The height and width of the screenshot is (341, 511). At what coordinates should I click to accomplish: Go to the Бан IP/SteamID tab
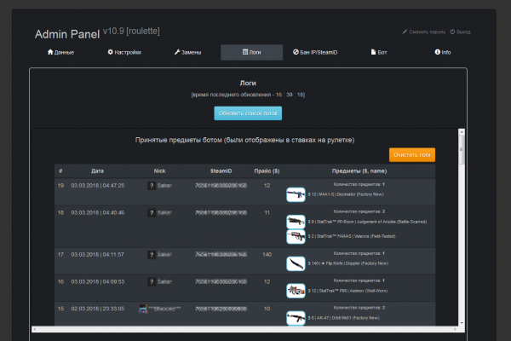point(314,53)
